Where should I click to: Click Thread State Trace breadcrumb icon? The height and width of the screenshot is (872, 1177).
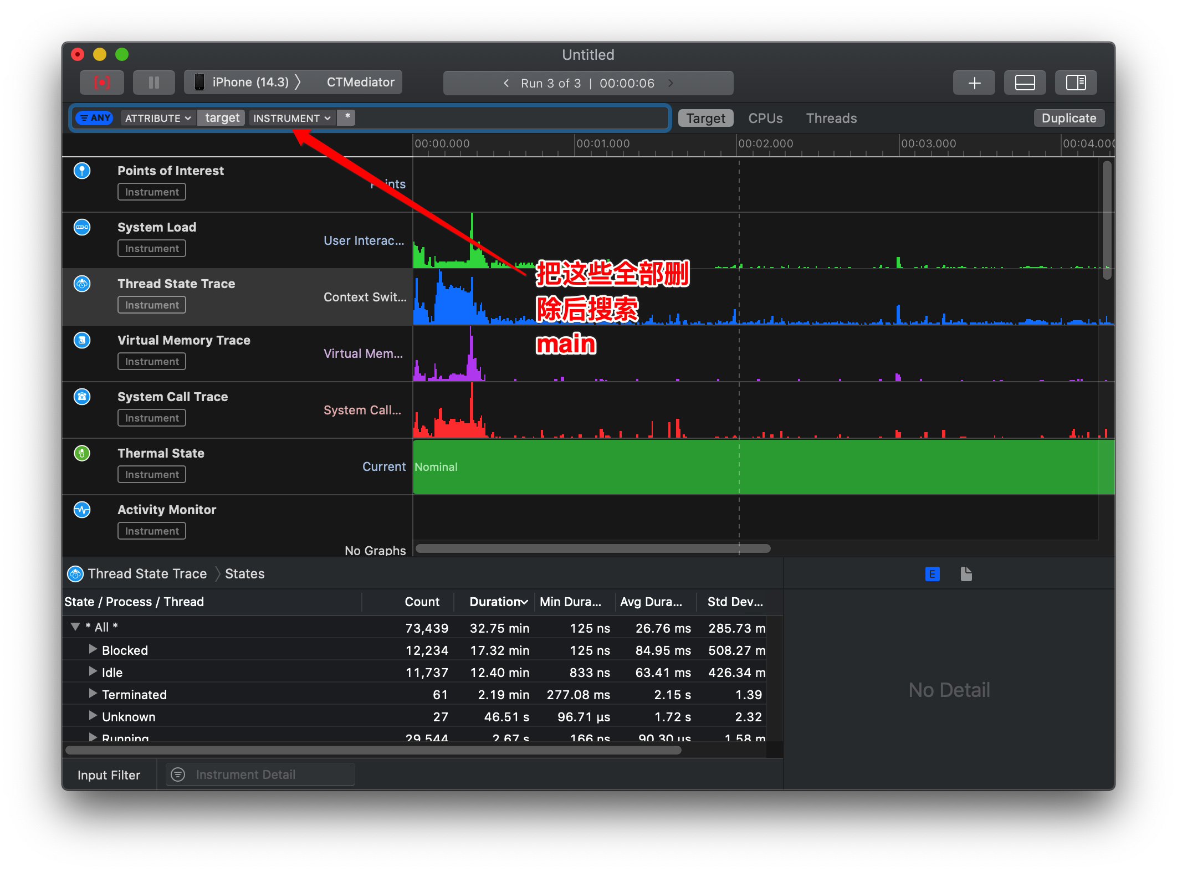coord(75,574)
